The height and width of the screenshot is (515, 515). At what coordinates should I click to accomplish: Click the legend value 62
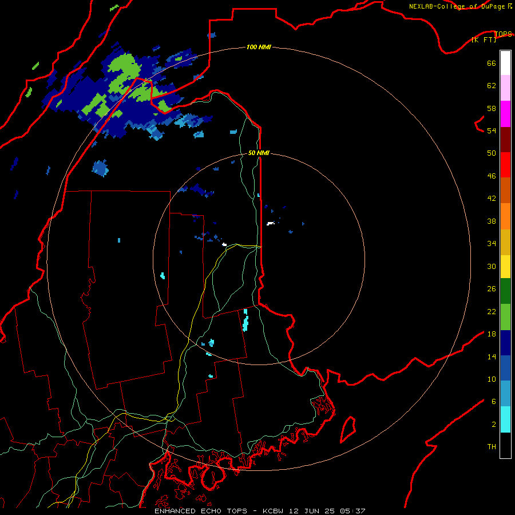[492, 86]
